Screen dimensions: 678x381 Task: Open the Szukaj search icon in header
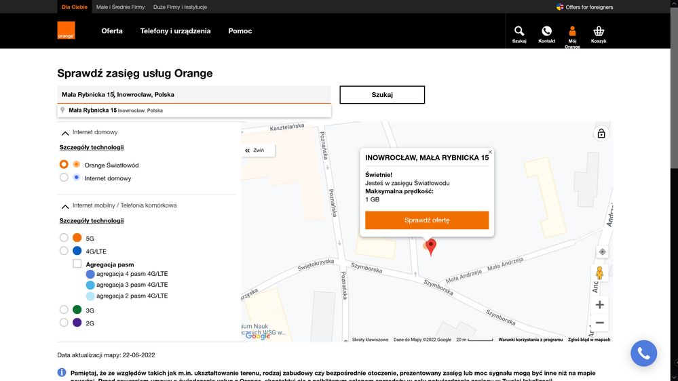pyautogui.click(x=519, y=31)
